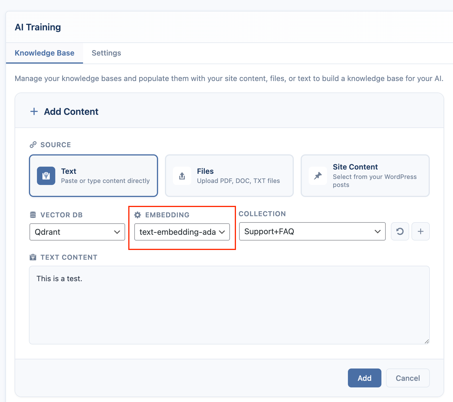Screen dimensions: 453x402
Task: Click the database icon beside VECTOR DB
Action: 33,215
